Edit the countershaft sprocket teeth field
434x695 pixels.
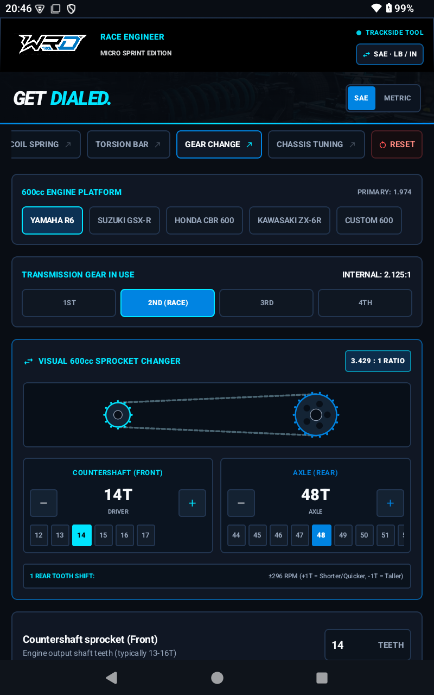click(368, 645)
